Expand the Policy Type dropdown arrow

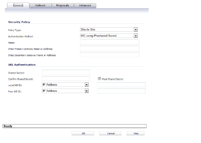tap(136, 29)
